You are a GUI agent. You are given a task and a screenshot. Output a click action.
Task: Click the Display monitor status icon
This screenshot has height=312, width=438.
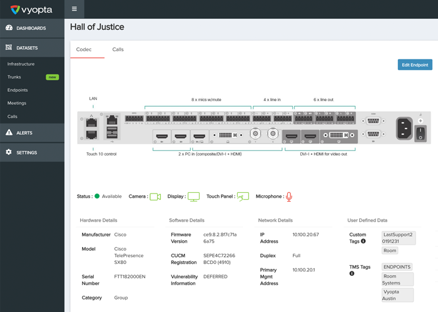pyautogui.click(x=193, y=197)
